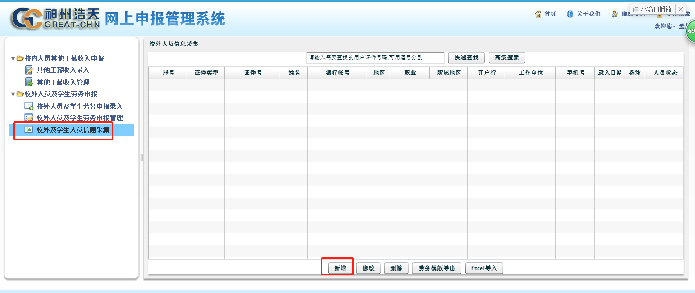This screenshot has width=695, height=293.
Task: Select 校外及学生人员信息采集 in the tree
Action: [73, 130]
